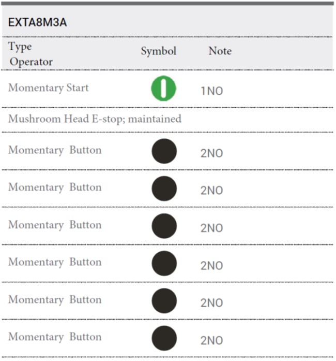Select the EXTA8M3A model title
336x361 pixels.
(37, 22)
